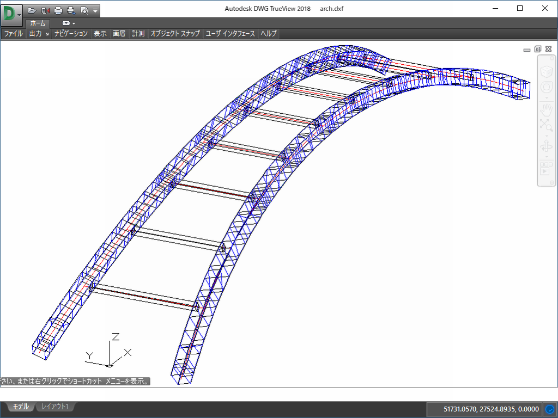Expand the Customize Quick Access Toolbar dropdown
Screen dimensions: 558x418
coord(96,10)
